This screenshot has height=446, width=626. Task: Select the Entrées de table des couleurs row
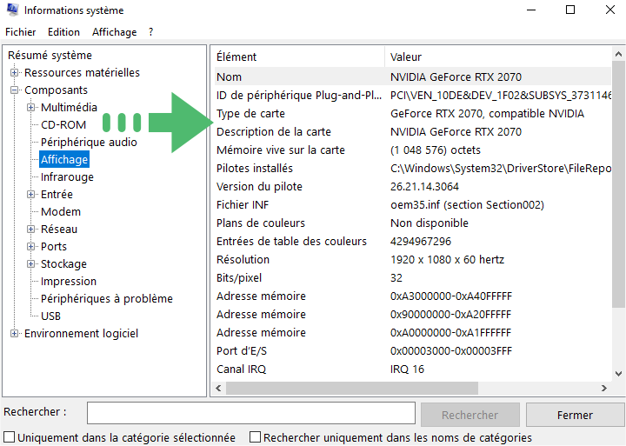point(413,242)
